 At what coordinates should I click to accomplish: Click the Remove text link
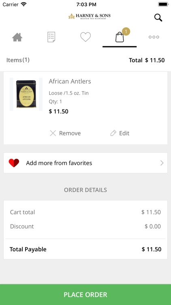tap(70, 133)
